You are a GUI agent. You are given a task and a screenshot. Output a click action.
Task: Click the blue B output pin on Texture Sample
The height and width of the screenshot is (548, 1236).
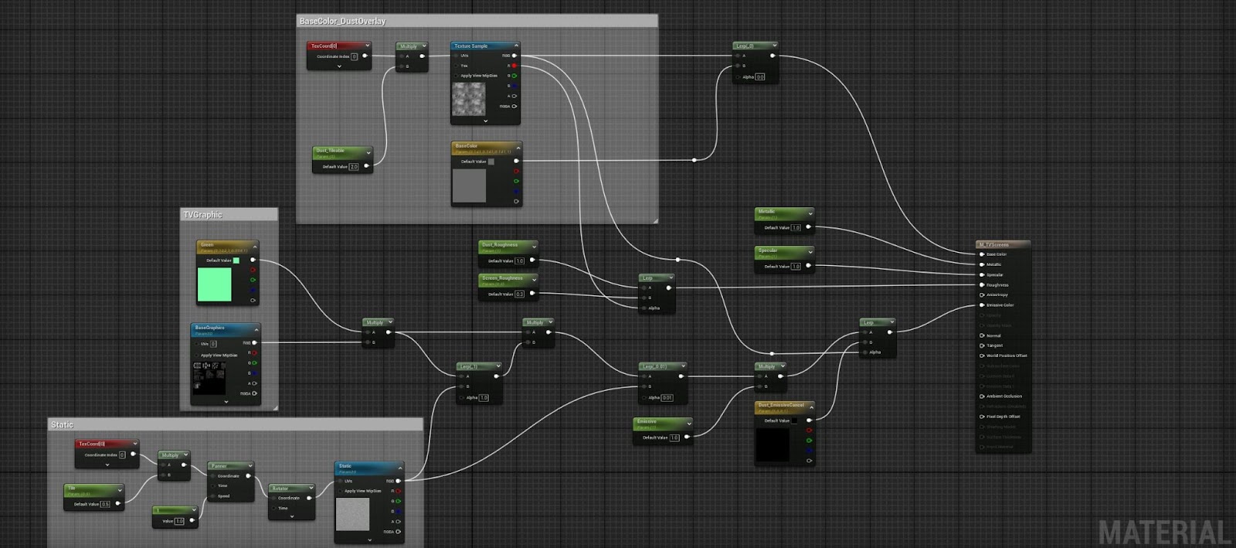click(514, 86)
